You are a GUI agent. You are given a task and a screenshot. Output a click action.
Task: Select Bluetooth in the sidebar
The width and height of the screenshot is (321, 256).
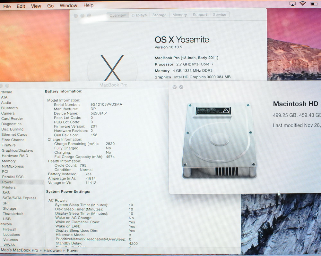click(x=9, y=108)
